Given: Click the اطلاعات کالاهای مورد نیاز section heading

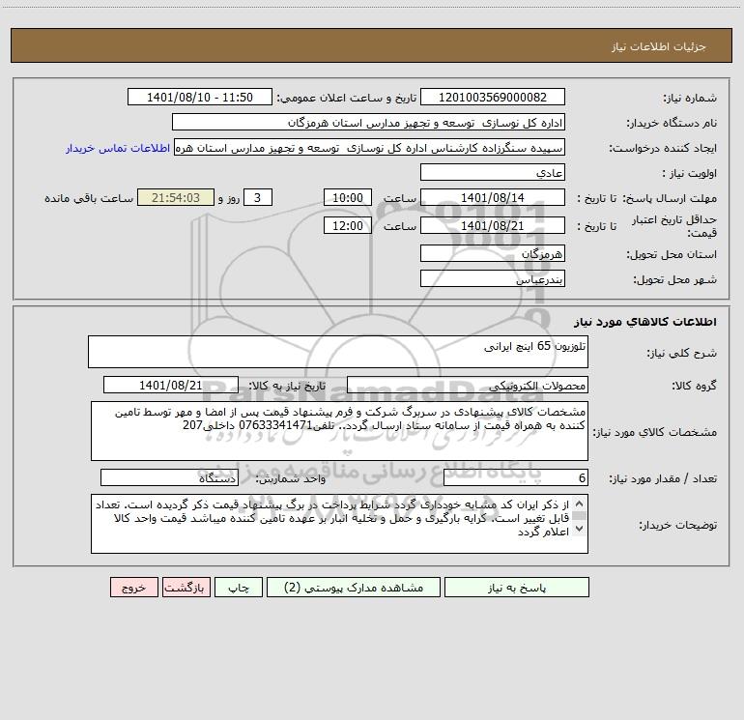Looking at the screenshot, I should click(x=645, y=322).
